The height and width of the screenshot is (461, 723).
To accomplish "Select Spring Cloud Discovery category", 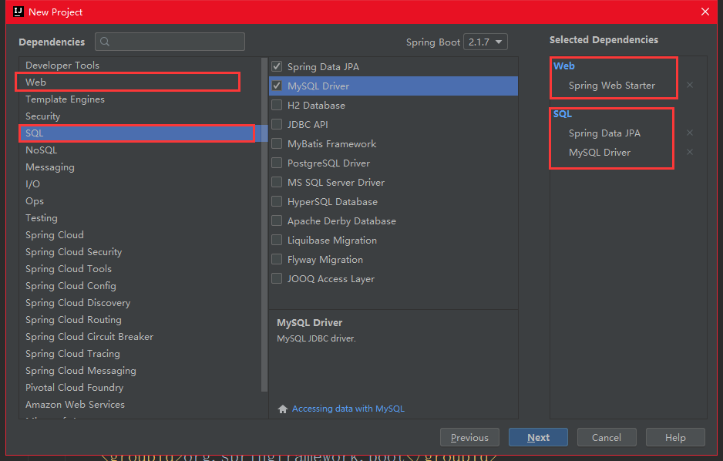I will point(140,303).
